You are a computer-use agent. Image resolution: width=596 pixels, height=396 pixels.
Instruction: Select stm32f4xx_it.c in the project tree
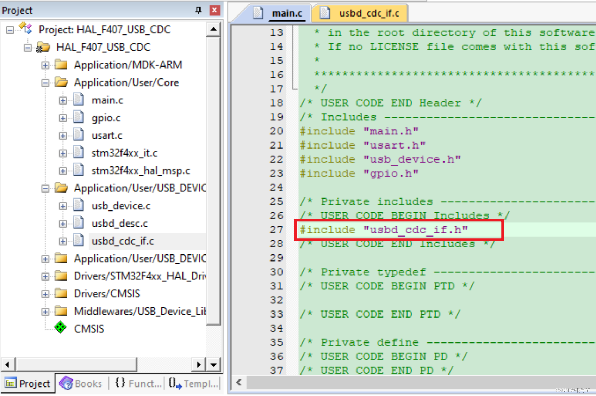124,153
